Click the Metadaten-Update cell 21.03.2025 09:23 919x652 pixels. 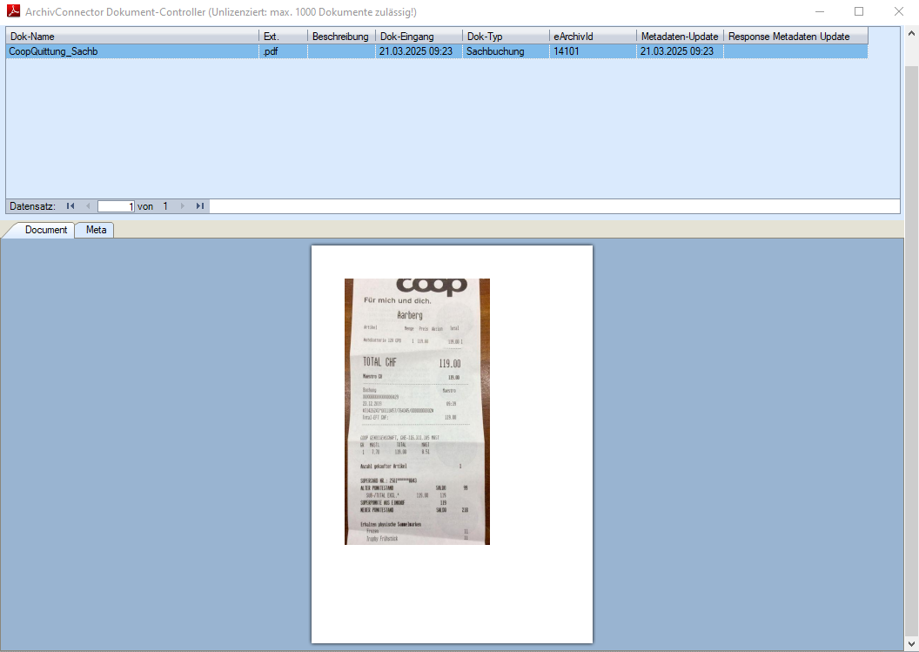tap(681, 51)
